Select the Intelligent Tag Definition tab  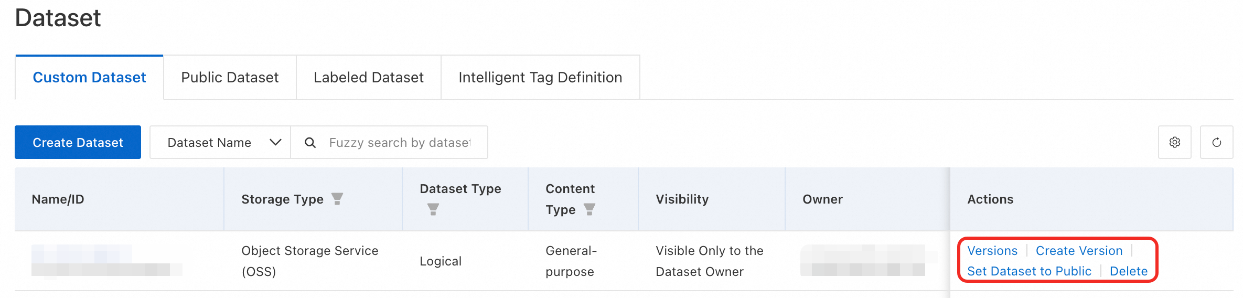pyautogui.click(x=540, y=78)
